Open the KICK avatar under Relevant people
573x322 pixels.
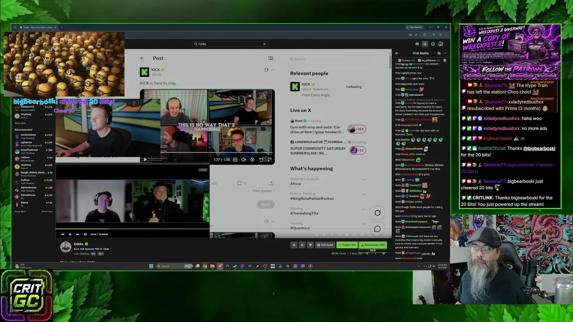click(295, 87)
